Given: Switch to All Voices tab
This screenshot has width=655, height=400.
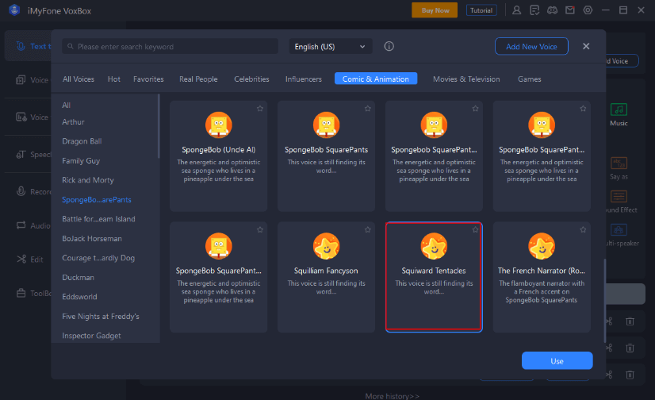Looking at the screenshot, I should [x=79, y=79].
